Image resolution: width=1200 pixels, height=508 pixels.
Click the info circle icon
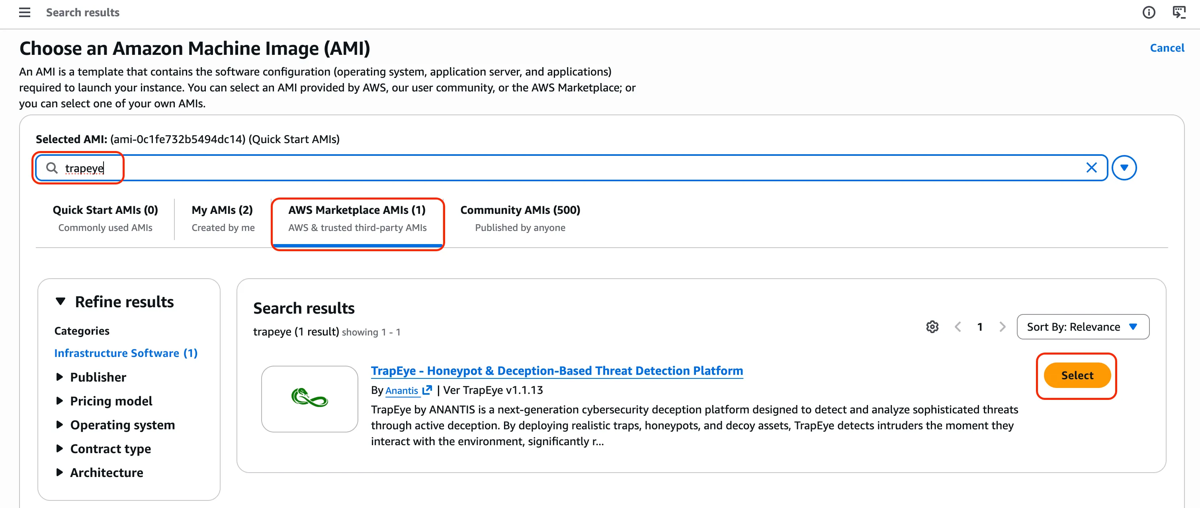click(x=1148, y=13)
